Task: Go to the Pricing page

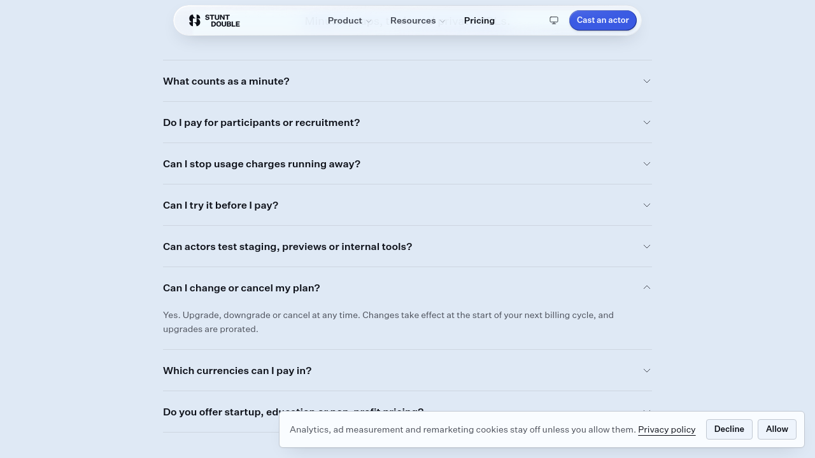Action: click(479, 20)
